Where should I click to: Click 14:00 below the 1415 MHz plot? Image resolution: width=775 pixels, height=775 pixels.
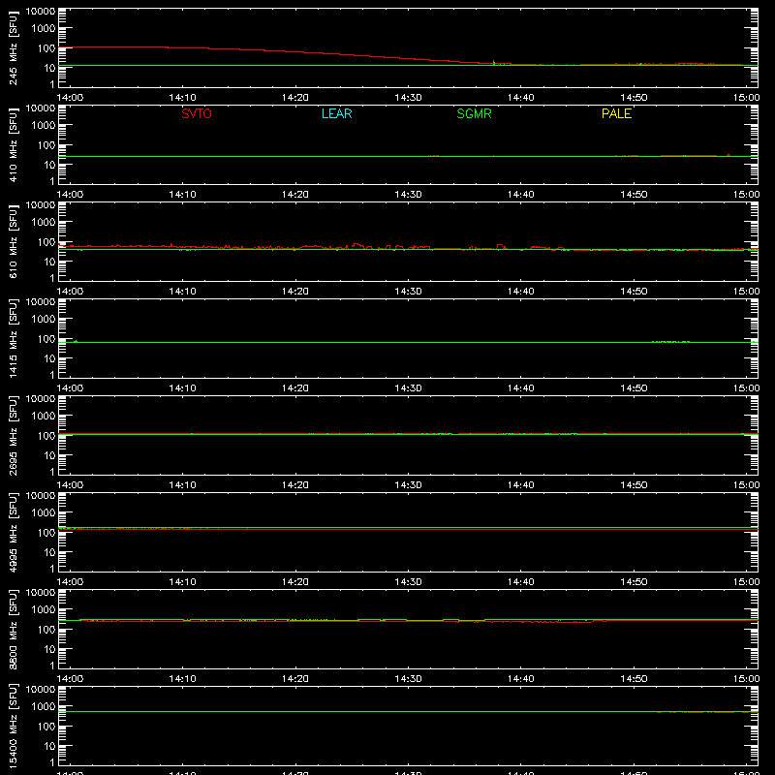70,388
